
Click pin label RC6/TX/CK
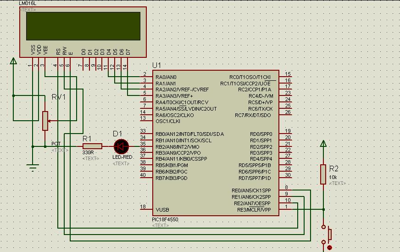coord(261,109)
